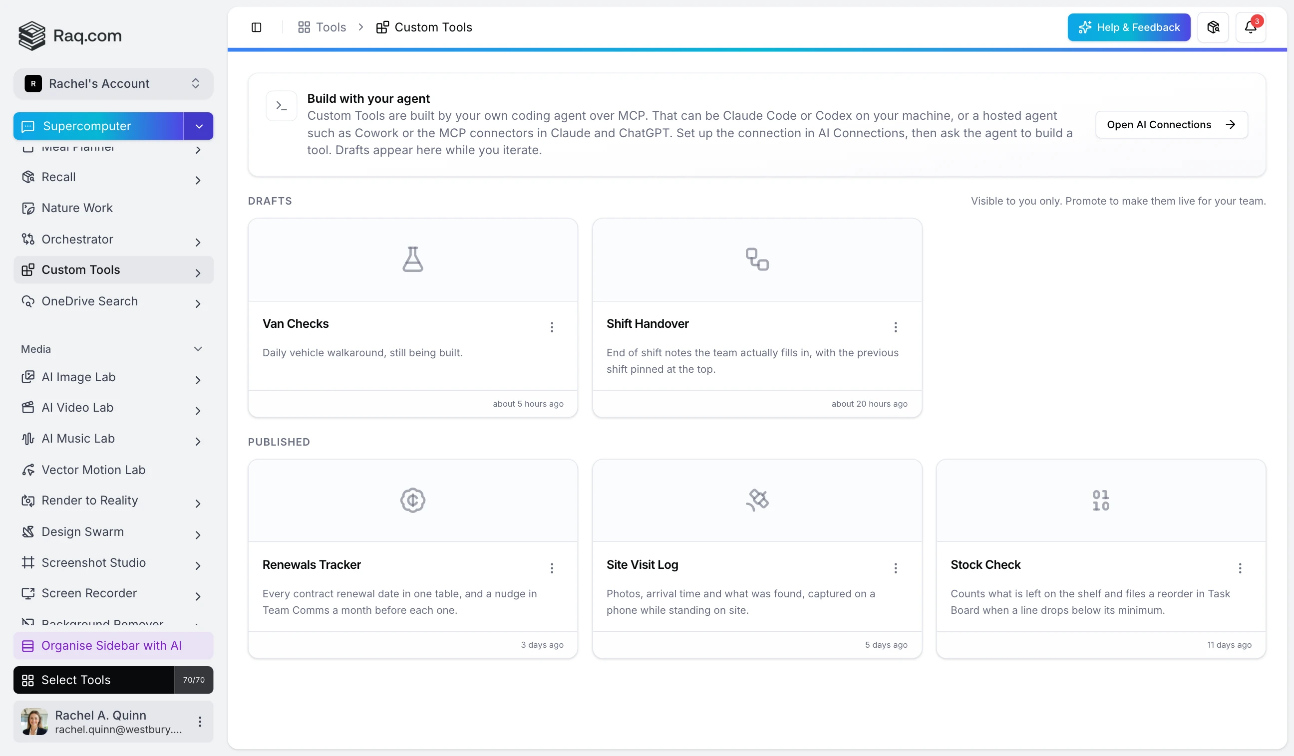
Task: Toggle the sidebar panel icon
Action: point(256,27)
